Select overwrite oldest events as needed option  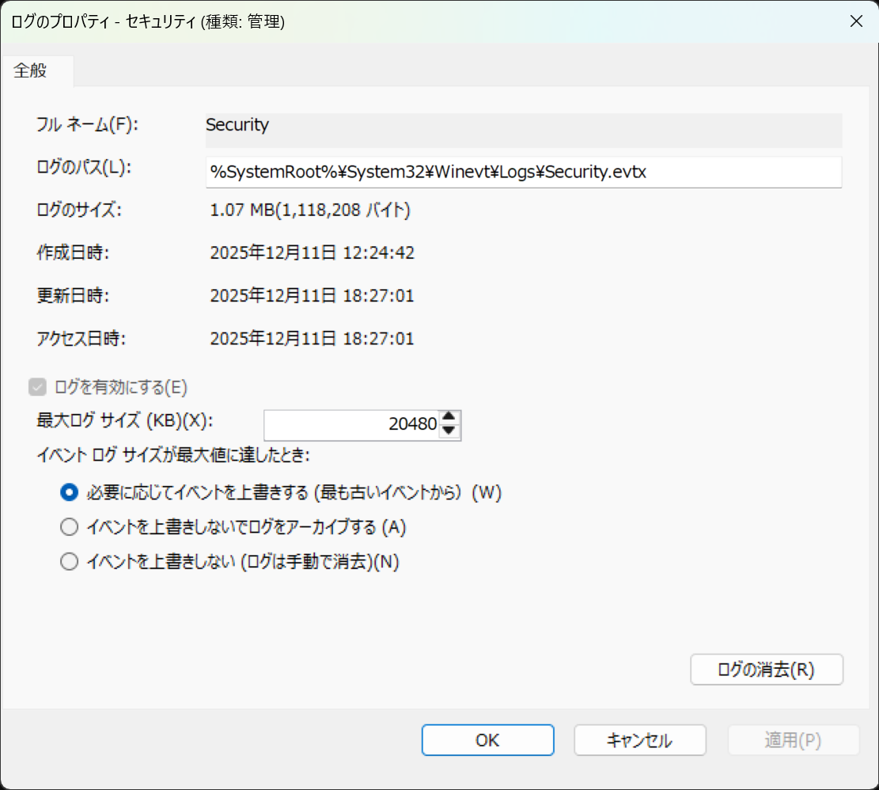pyautogui.click(x=69, y=492)
